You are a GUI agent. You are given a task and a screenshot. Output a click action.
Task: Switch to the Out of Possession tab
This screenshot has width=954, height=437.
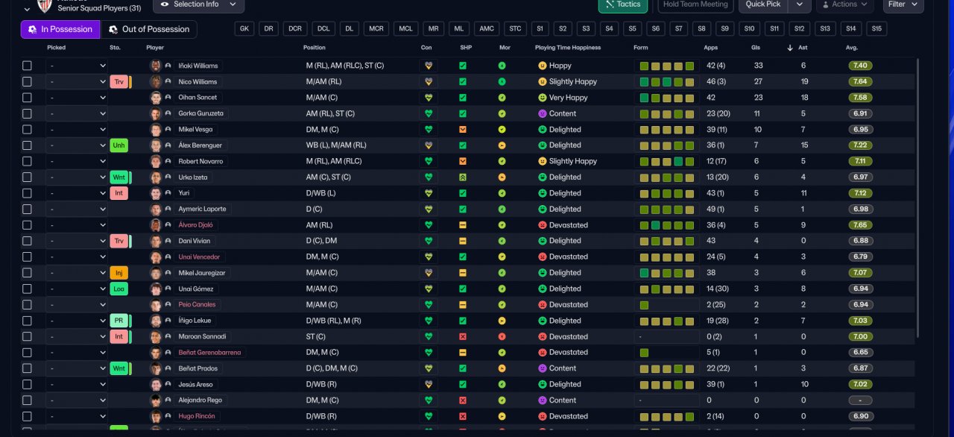pyautogui.click(x=149, y=30)
